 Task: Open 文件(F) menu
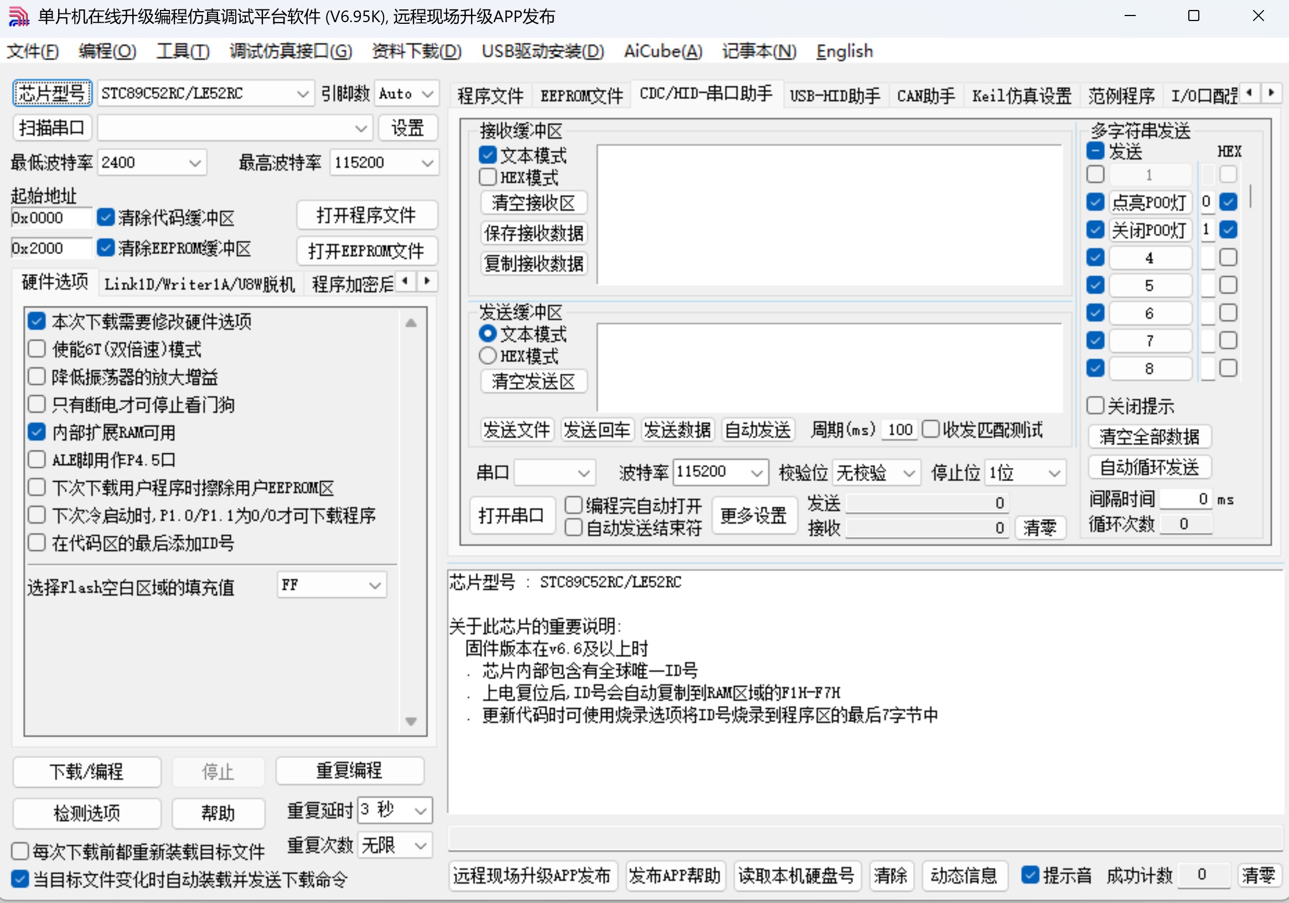coord(33,51)
